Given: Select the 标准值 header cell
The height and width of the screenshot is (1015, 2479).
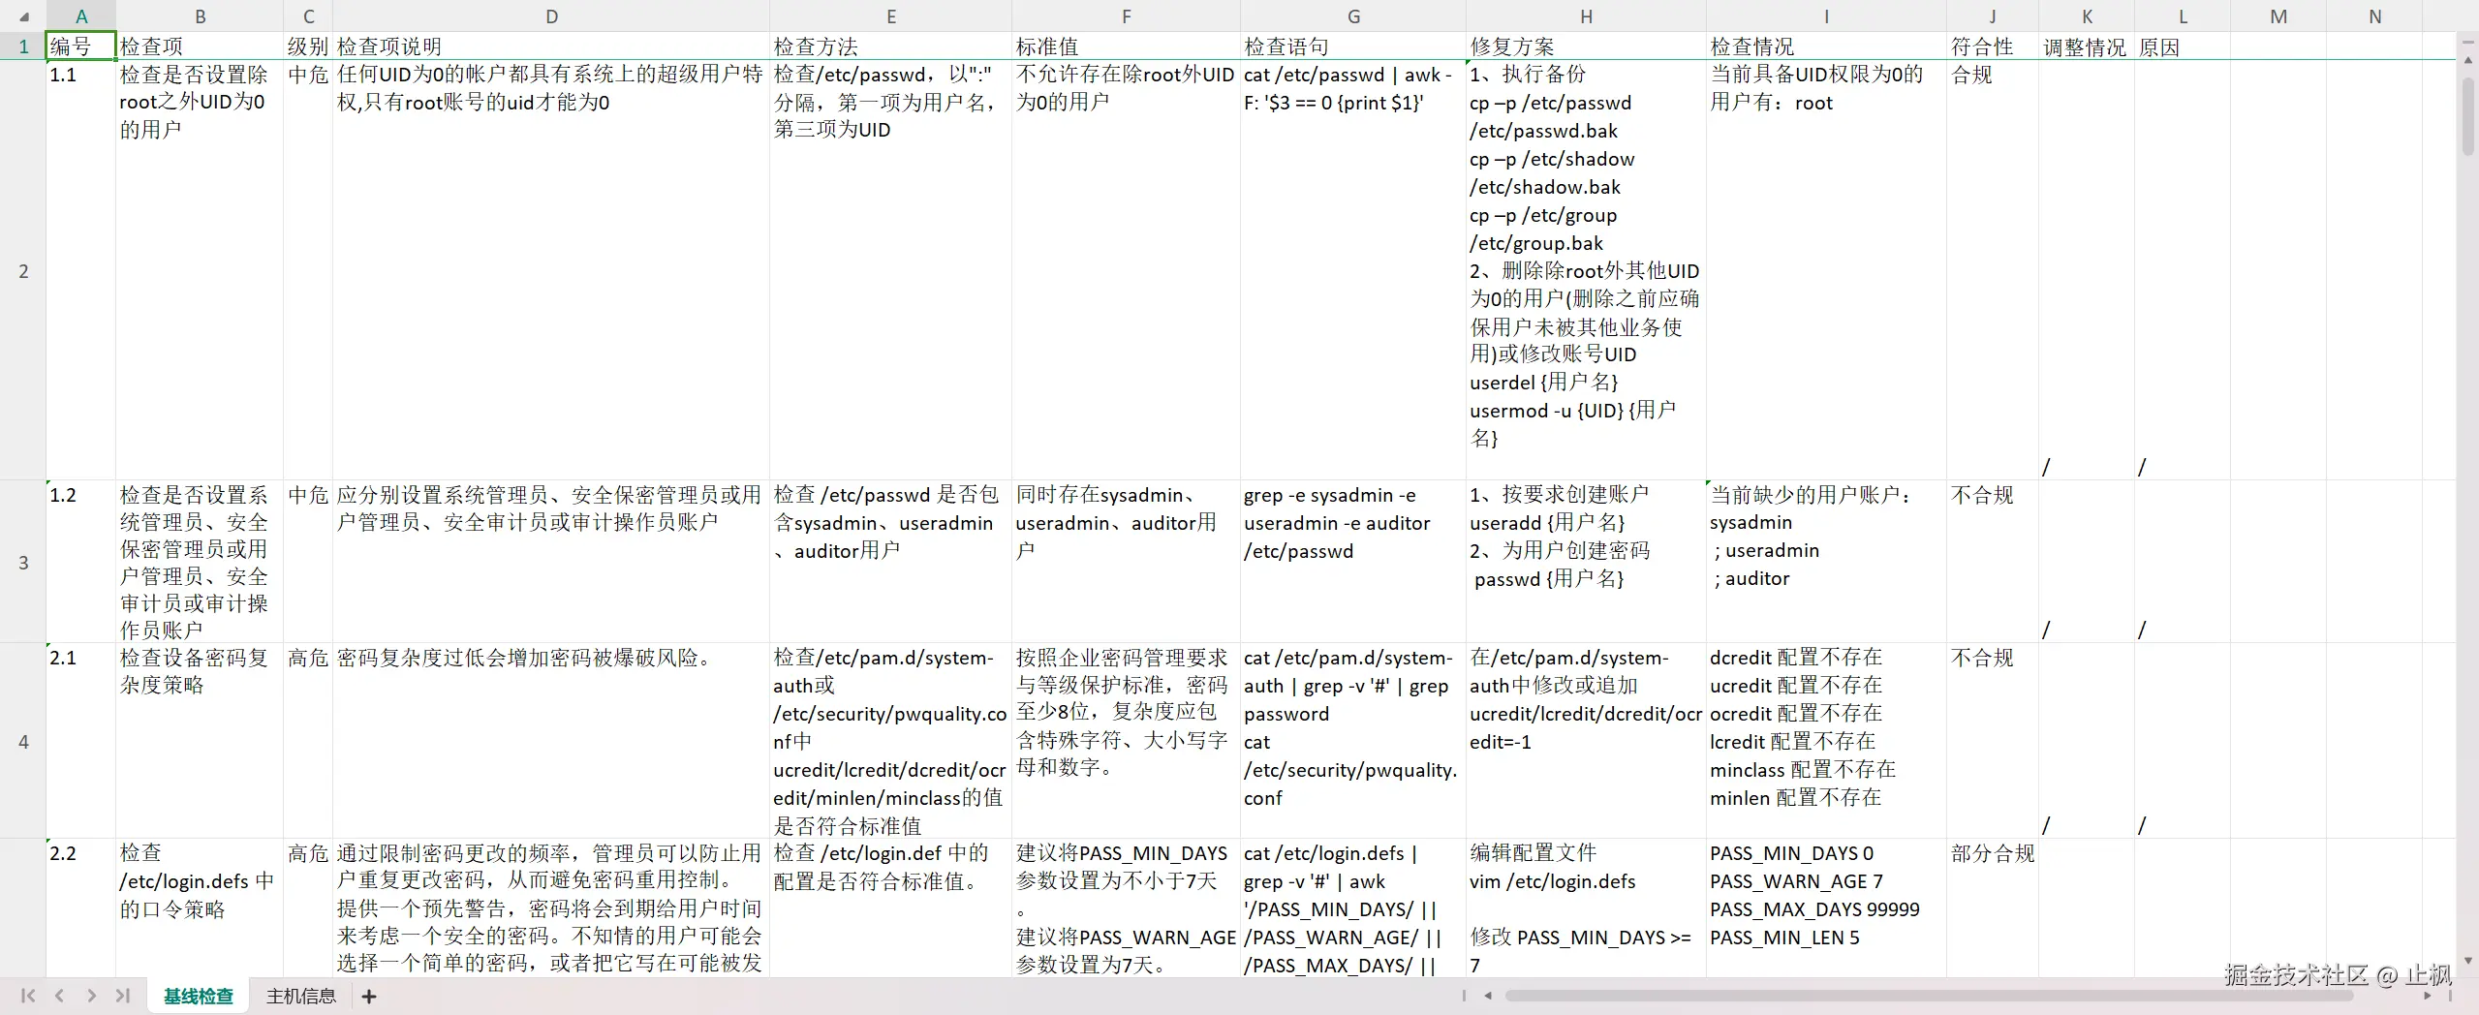Looking at the screenshot, I should tap(1126, 46).
